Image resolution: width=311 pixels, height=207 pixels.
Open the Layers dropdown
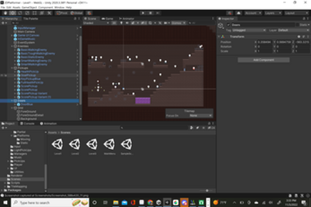coord(273,13)
